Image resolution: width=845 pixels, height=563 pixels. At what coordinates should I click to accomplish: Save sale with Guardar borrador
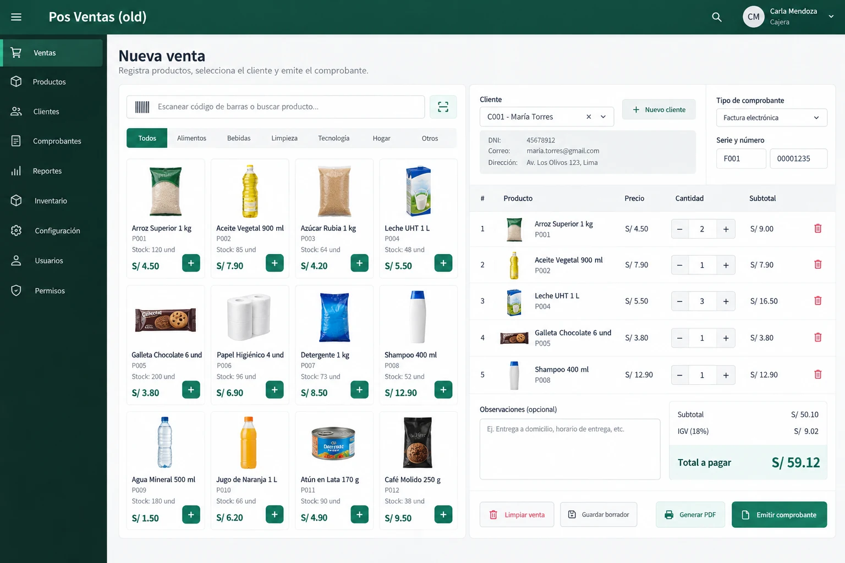click(599, 515)
